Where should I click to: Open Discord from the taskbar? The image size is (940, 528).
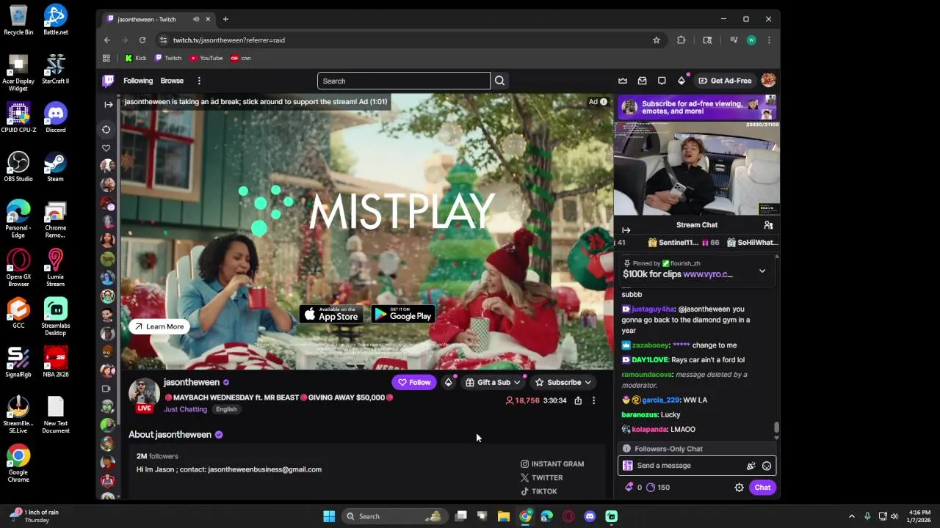590,516
